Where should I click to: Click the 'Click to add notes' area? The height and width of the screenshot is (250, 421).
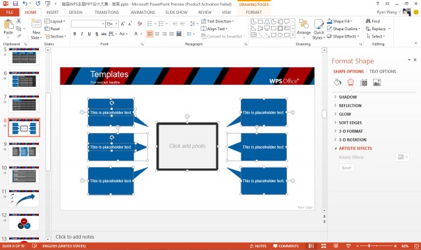tap(75, 237)
